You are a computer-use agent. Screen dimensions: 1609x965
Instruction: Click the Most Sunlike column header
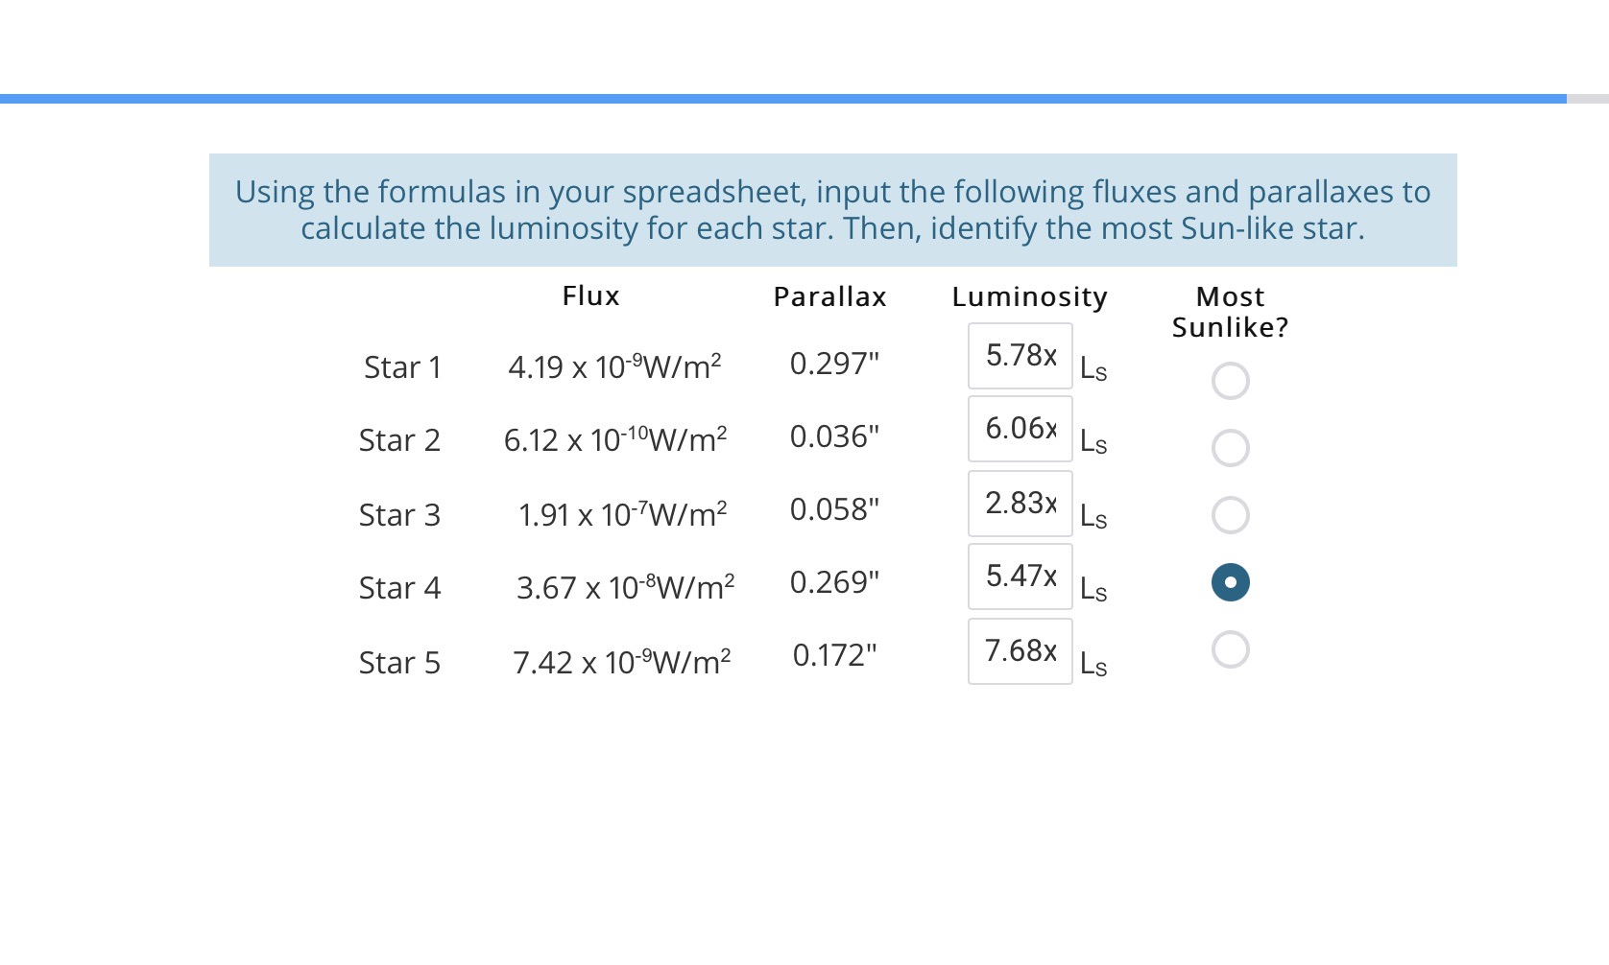(1230, 312)
